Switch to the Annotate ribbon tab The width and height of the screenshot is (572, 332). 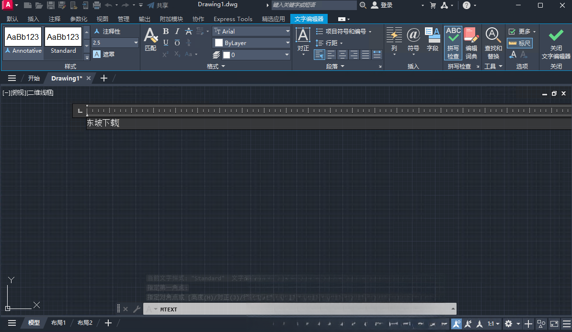point(54,19)
